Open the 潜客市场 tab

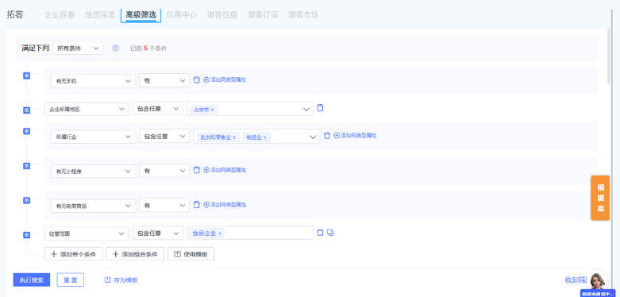pyautogui.click(x=303, y=15)
